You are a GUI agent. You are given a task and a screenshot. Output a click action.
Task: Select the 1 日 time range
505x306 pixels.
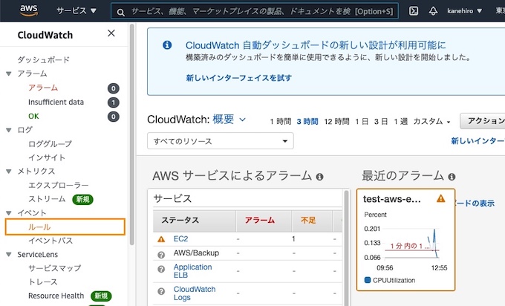[362, 121]
